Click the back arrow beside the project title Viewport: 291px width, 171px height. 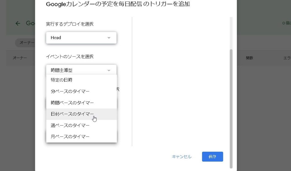coord(18,23)
